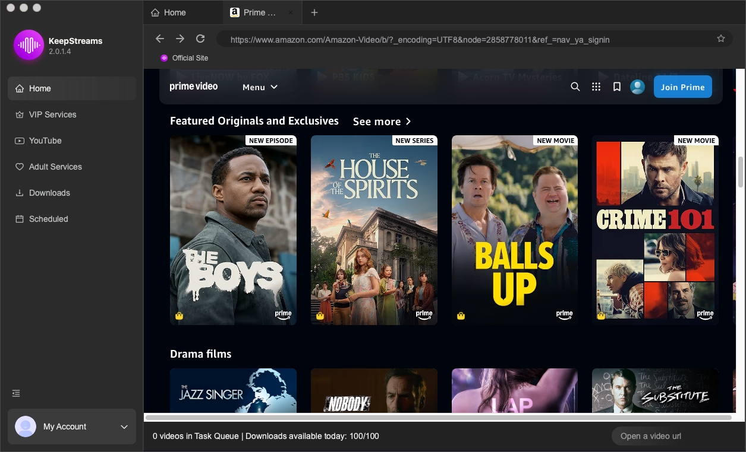Click the vertical page scrollbar
This screenshot has height=452, width=746.
[x=741, y=172]
